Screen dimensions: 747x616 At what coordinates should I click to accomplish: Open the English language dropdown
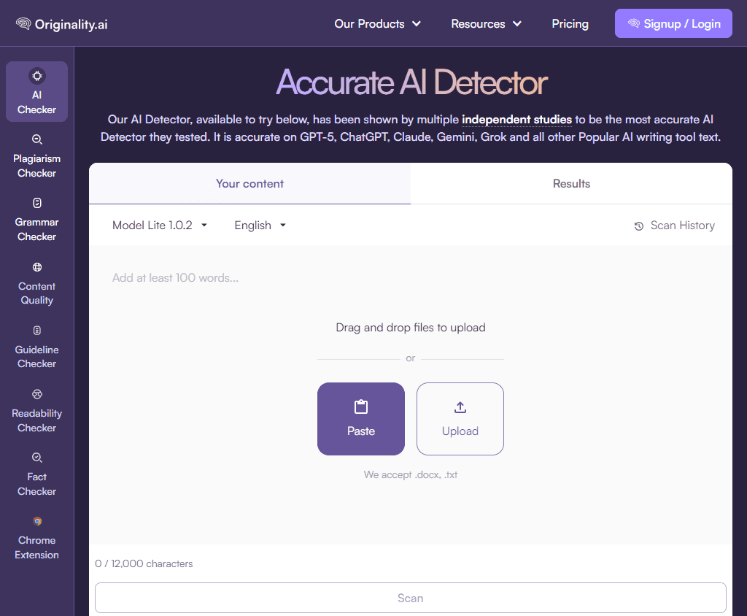pos(260,225)
